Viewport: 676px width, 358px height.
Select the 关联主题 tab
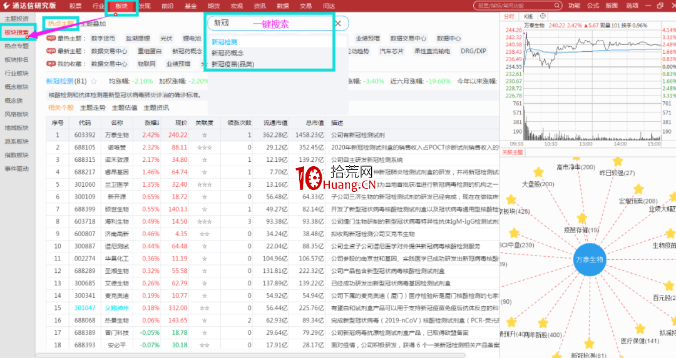512,152
